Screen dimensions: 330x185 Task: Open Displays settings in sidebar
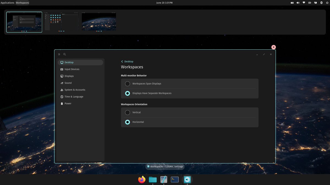pyautogui.click(x=80, y=76)
